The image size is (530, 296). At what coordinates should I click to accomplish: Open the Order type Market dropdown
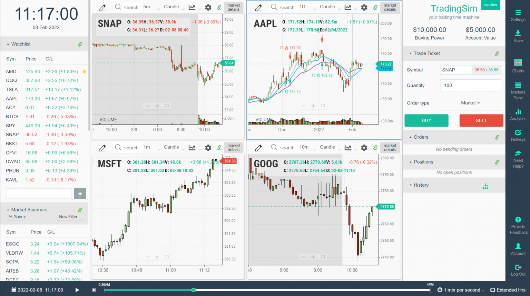click(470, 103)
